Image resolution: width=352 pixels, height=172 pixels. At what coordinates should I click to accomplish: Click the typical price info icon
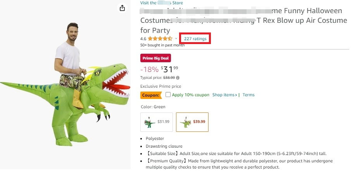(178, 78)
